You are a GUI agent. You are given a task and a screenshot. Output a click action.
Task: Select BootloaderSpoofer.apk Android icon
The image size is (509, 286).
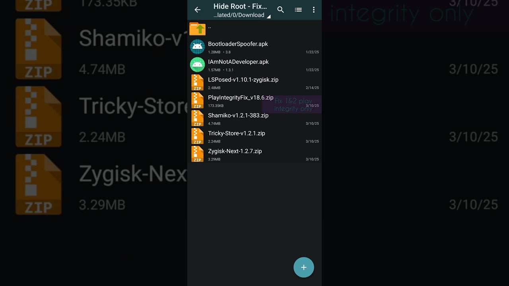[197, 47]
